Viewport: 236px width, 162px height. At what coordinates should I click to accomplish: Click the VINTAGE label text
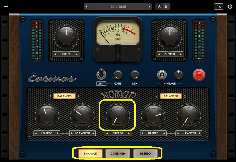coord(170,84)
